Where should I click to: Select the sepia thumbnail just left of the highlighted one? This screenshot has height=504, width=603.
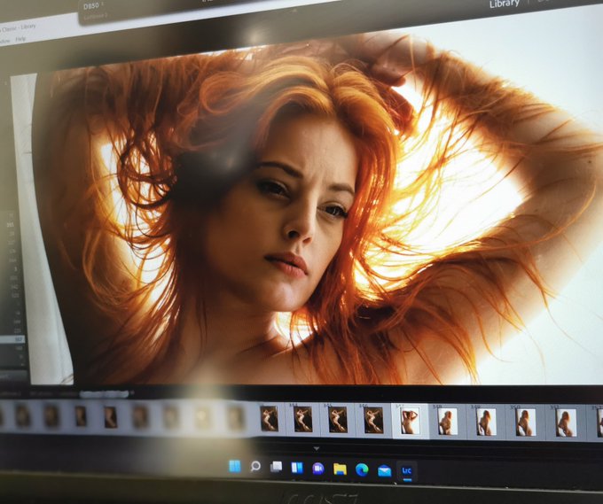tap(373, 420)
